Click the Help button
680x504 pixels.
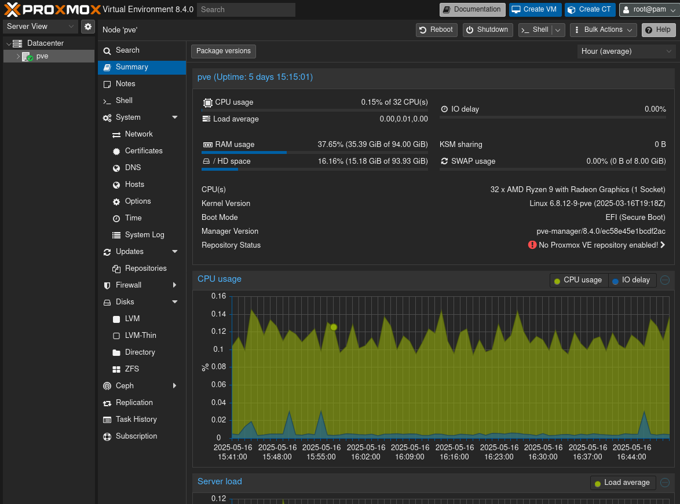point(659,30)
